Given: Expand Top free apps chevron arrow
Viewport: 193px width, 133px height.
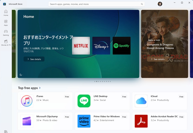Looking at the screenshot, I should pos(40,88).
